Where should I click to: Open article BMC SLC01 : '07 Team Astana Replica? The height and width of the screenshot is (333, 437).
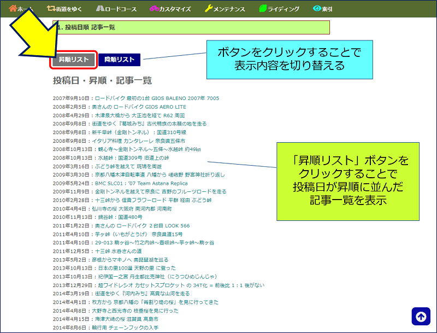pyautogui.click(x=141, y=183)
